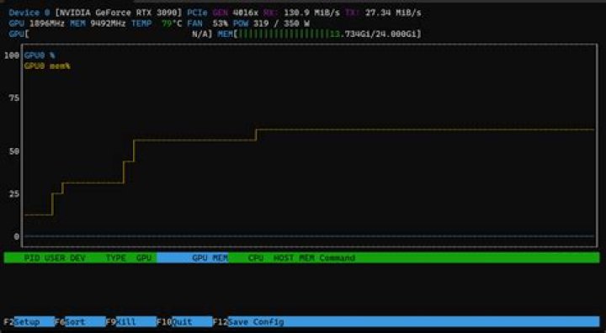Activate the F9 Kill command
Viewport: 606px width, 333px height.
[x=131, y=322]
